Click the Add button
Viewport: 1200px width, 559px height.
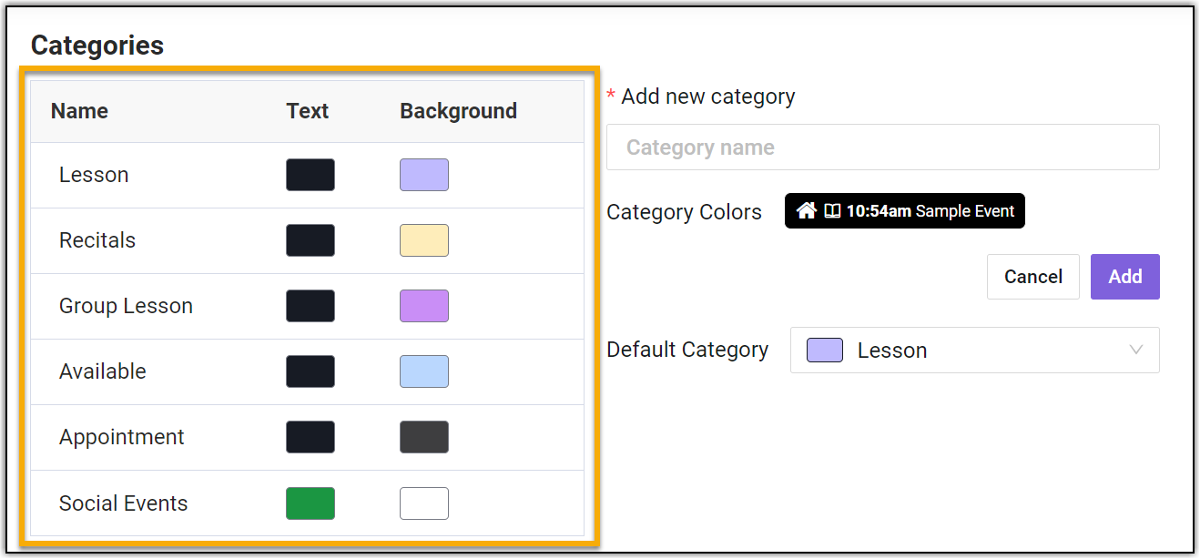[x=1124, y=277]
